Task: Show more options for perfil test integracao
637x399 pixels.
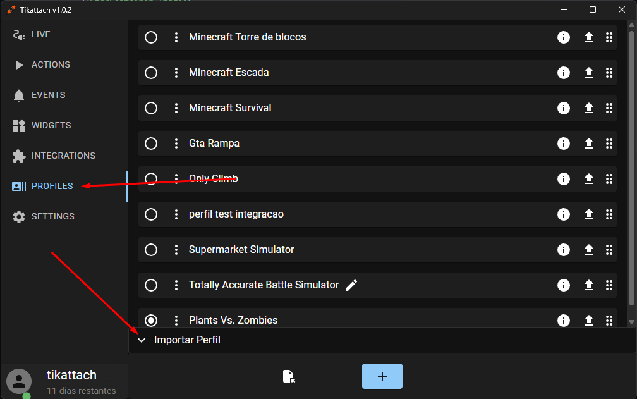Action: pyautogui.click(x=176, y=214)
